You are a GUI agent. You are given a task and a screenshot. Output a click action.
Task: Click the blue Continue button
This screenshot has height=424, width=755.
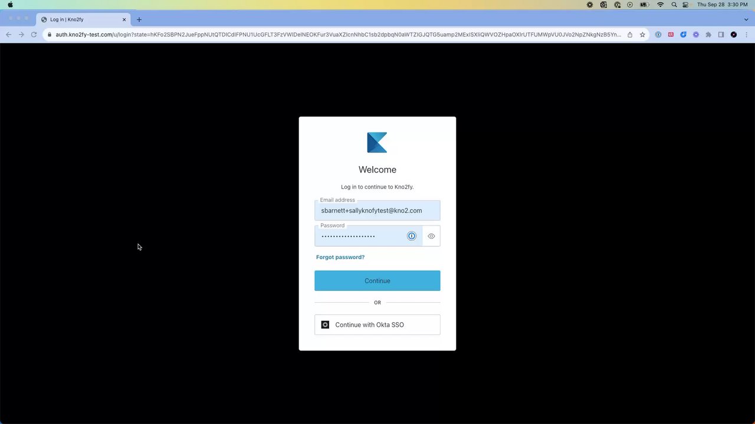click(377, 281)
